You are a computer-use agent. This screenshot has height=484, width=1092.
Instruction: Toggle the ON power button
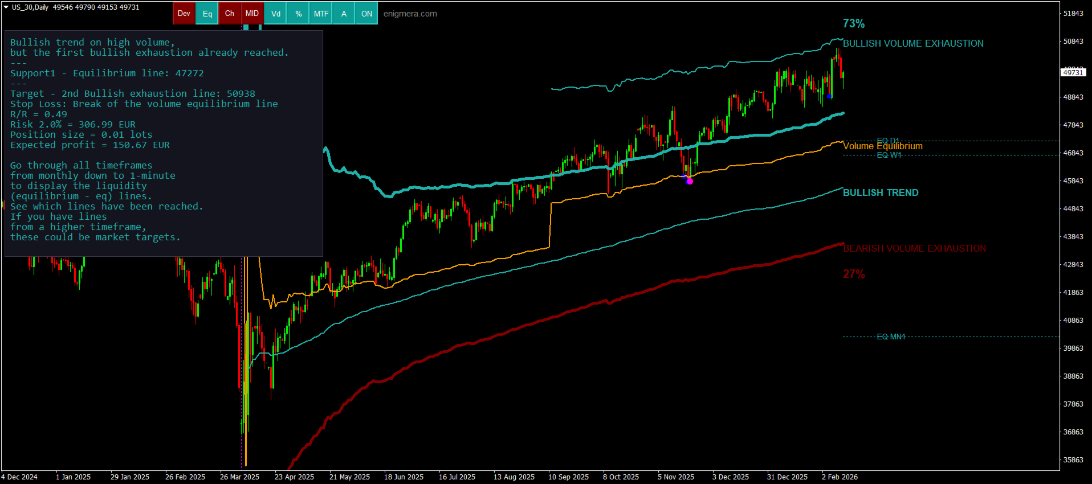[366, 14]
